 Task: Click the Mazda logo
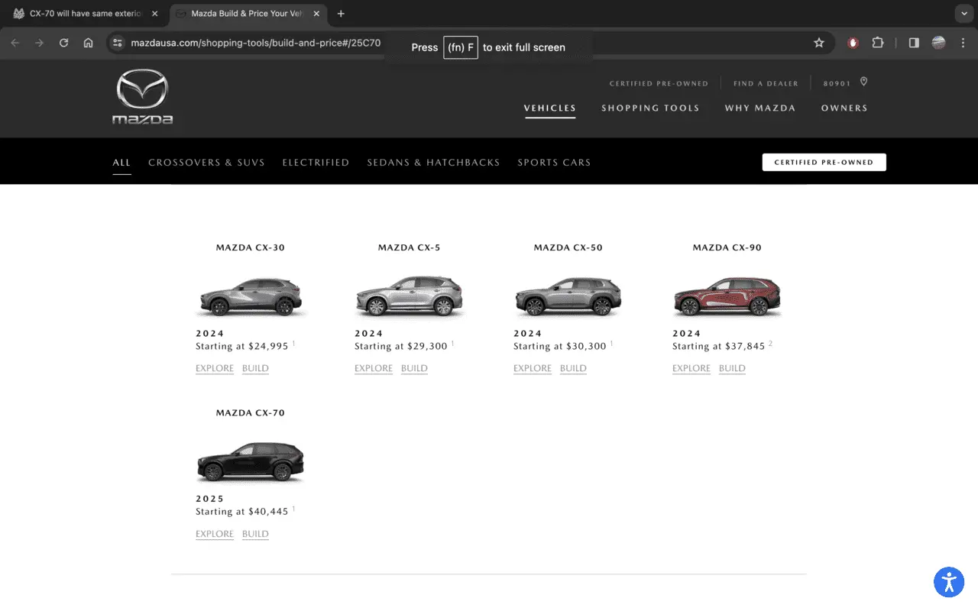coord(142,98)
